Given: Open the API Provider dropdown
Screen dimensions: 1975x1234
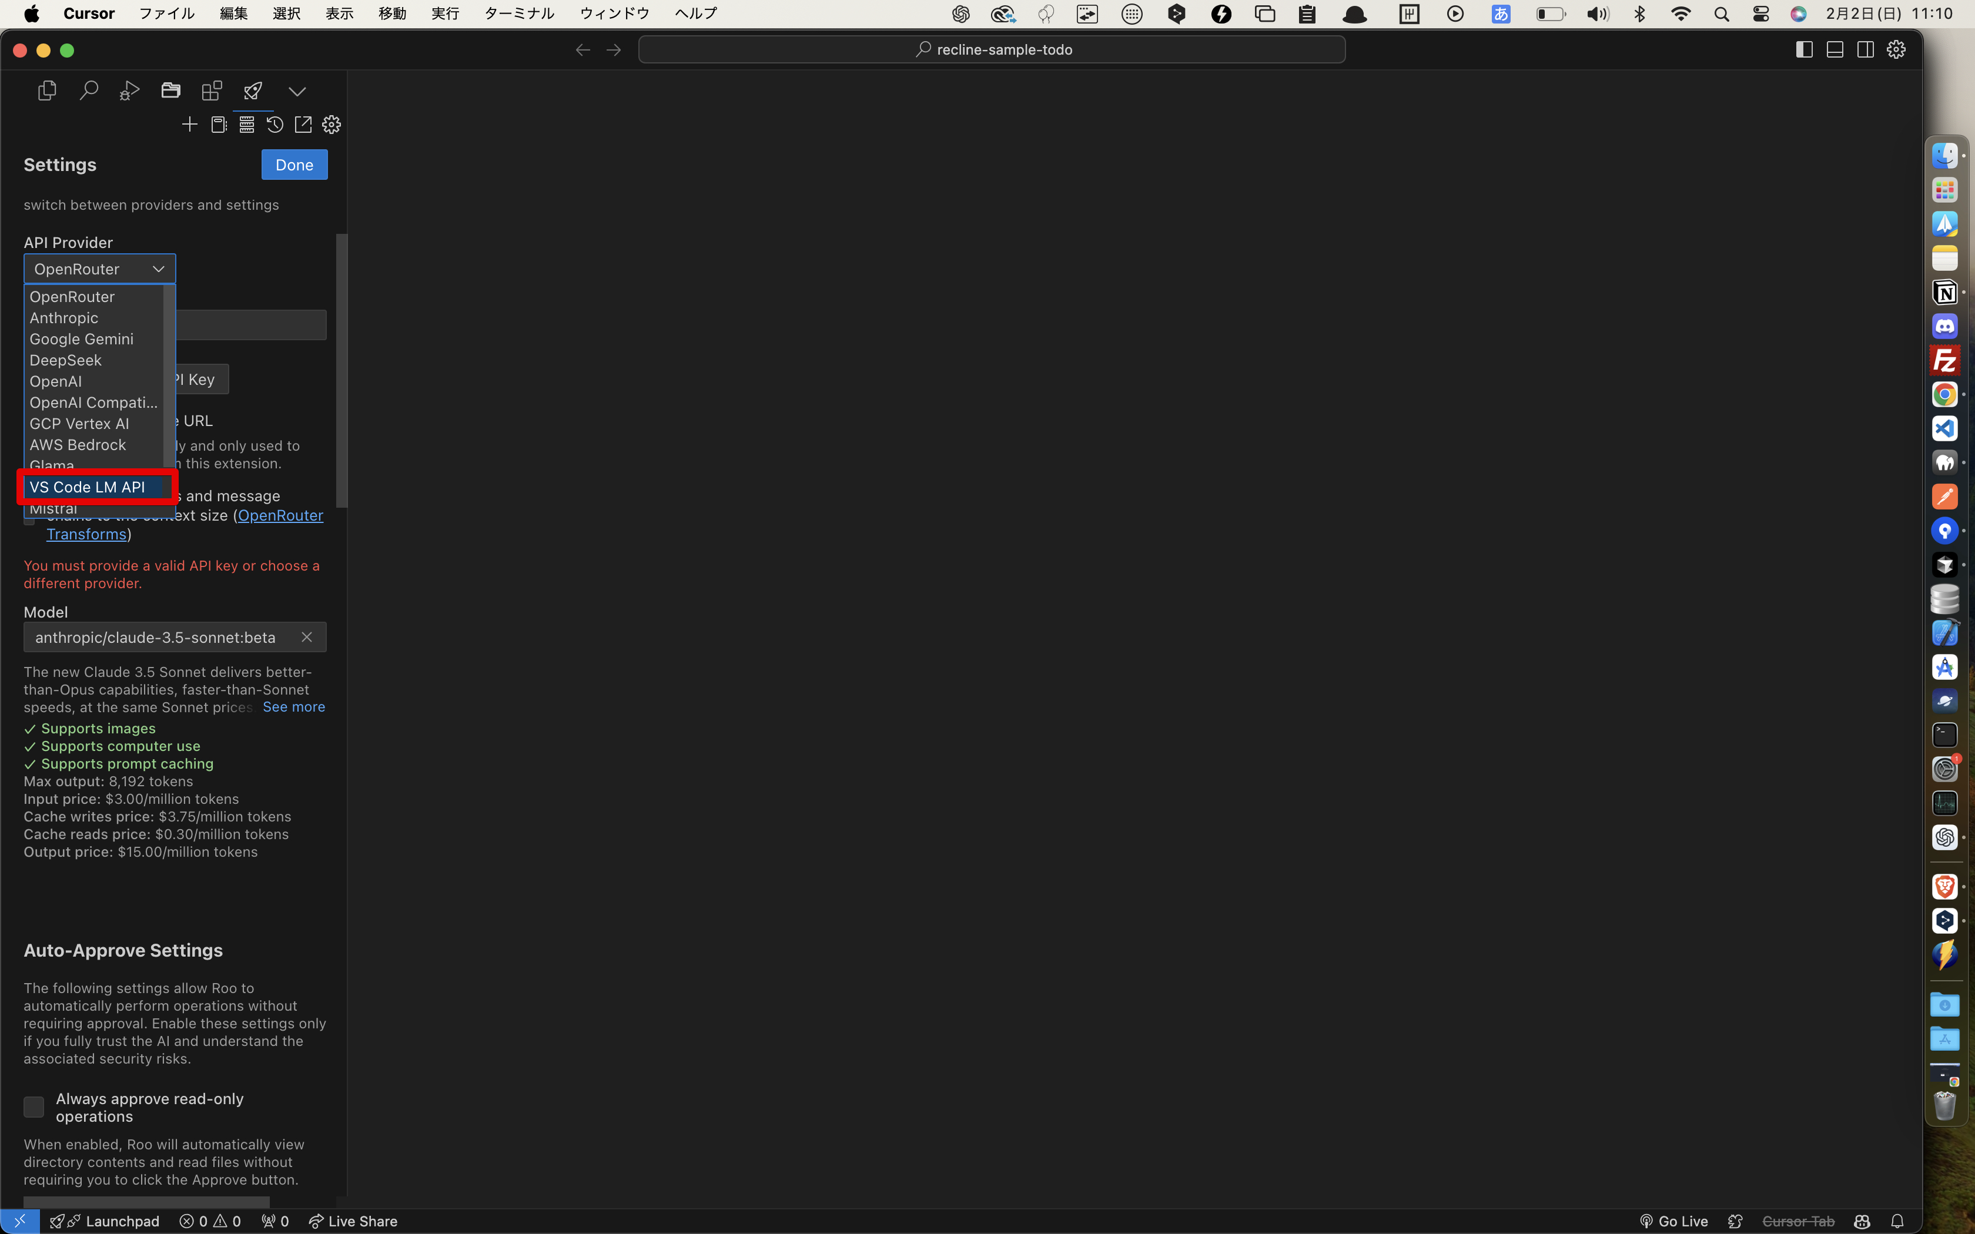Looking at the screenshot, I should 99,269.
